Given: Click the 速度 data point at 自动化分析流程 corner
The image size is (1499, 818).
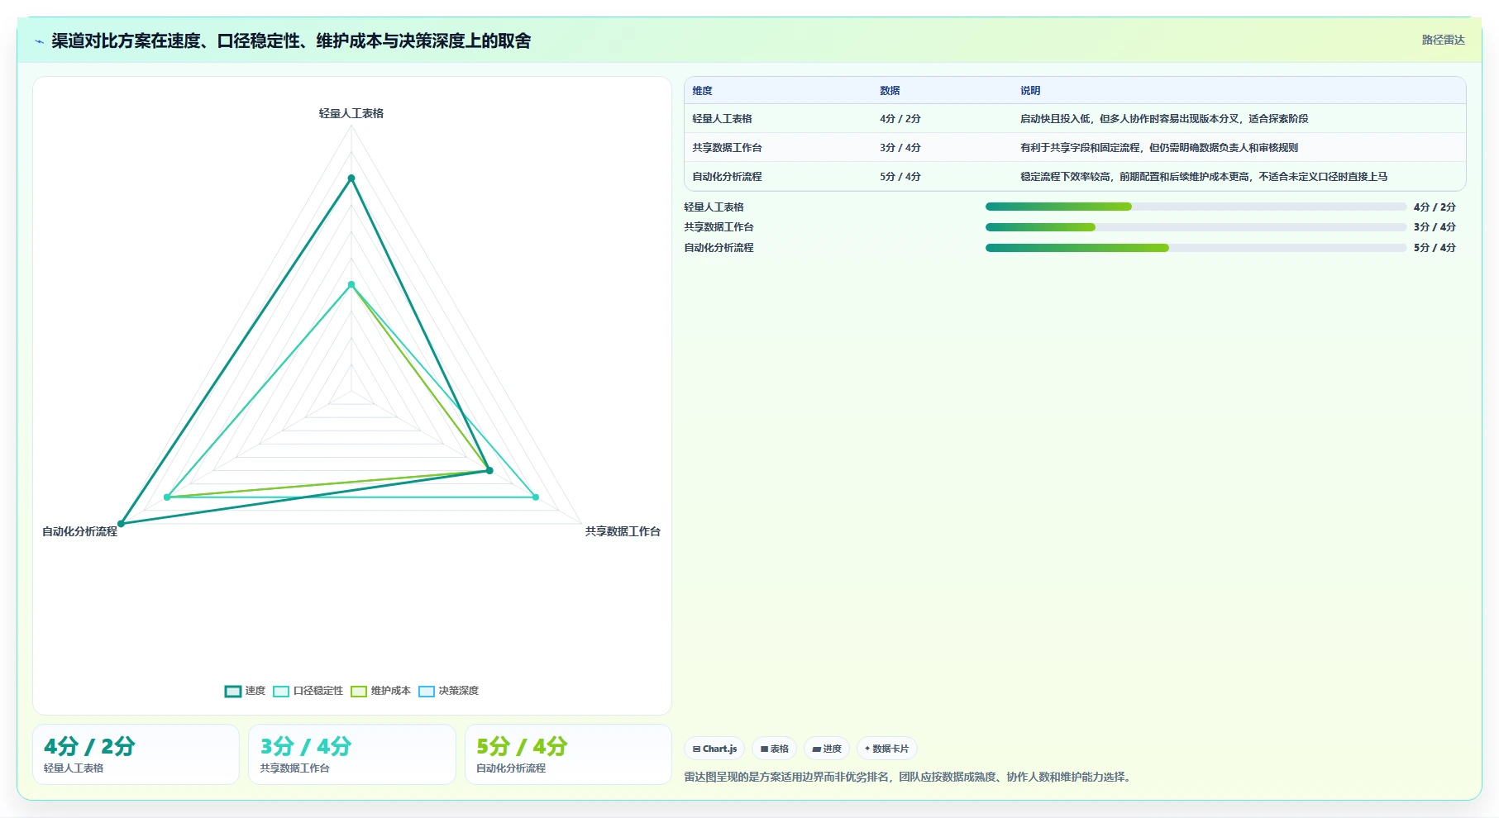Looking at the screenshot, I should 121,524.
